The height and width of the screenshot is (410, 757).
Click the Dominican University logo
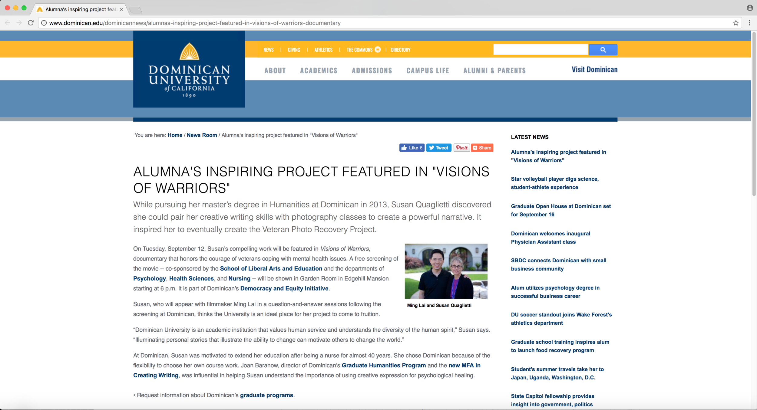click(x=189, y=69)
